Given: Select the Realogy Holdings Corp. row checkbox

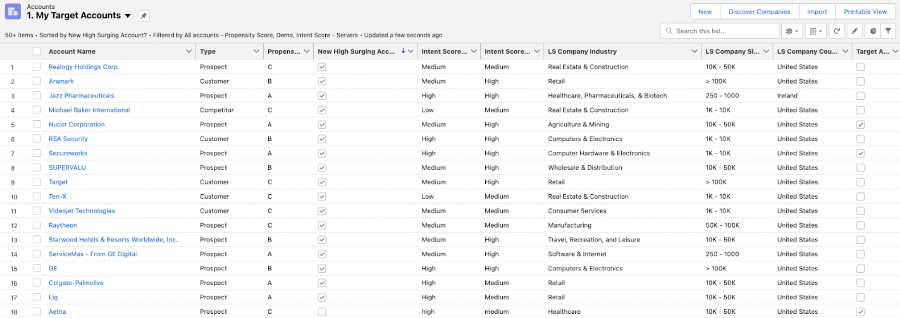Looking at the screenshot, I should [37, 67].
